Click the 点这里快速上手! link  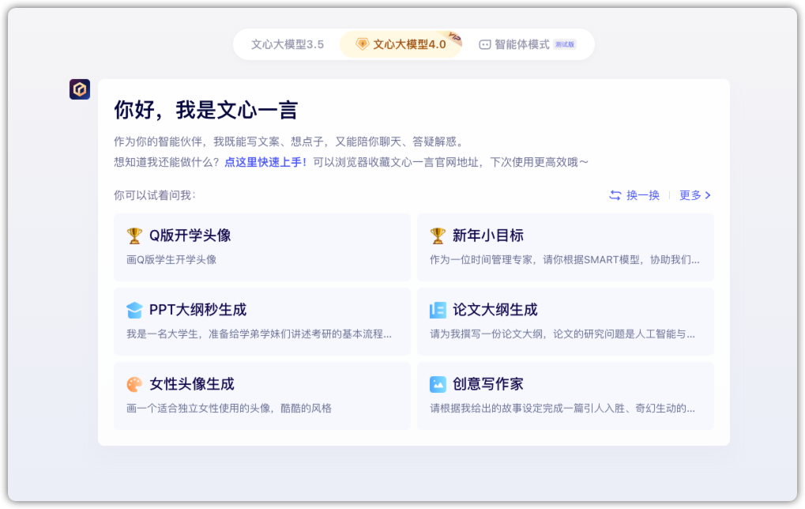pos(265,162)
